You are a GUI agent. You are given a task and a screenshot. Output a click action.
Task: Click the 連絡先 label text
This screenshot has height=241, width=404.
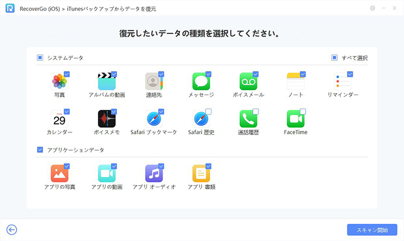pos(154,95)
